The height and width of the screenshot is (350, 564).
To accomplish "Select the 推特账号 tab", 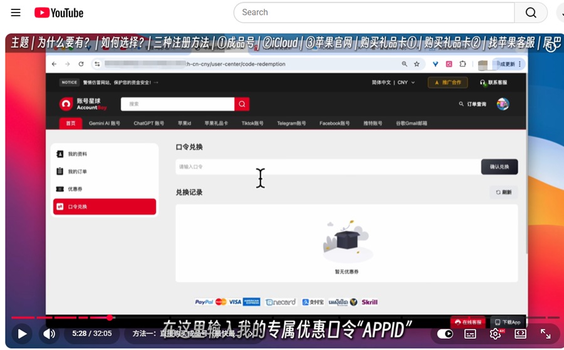I will (x=373, y=123).
